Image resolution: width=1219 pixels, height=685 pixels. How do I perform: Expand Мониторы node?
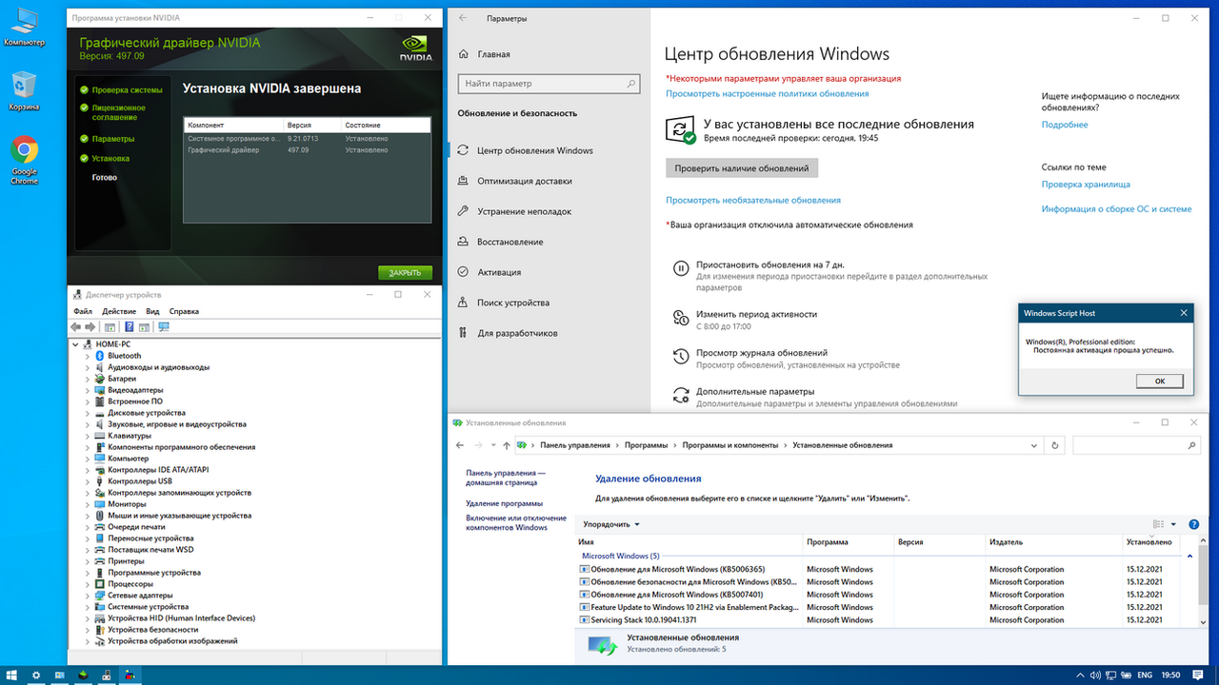[88, 504]
